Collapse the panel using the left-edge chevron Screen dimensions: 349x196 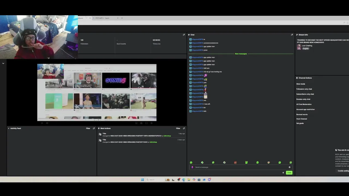coord(3,63)
